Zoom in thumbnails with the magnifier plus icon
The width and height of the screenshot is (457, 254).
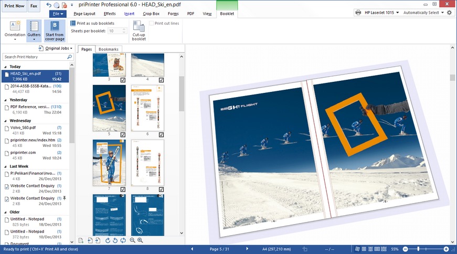coord(141,240)
